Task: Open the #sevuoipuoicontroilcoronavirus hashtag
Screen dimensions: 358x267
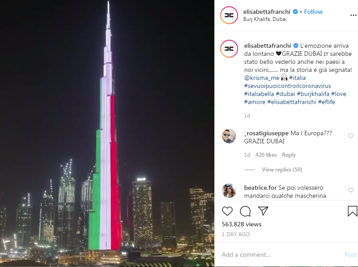Action: [287, 86]
